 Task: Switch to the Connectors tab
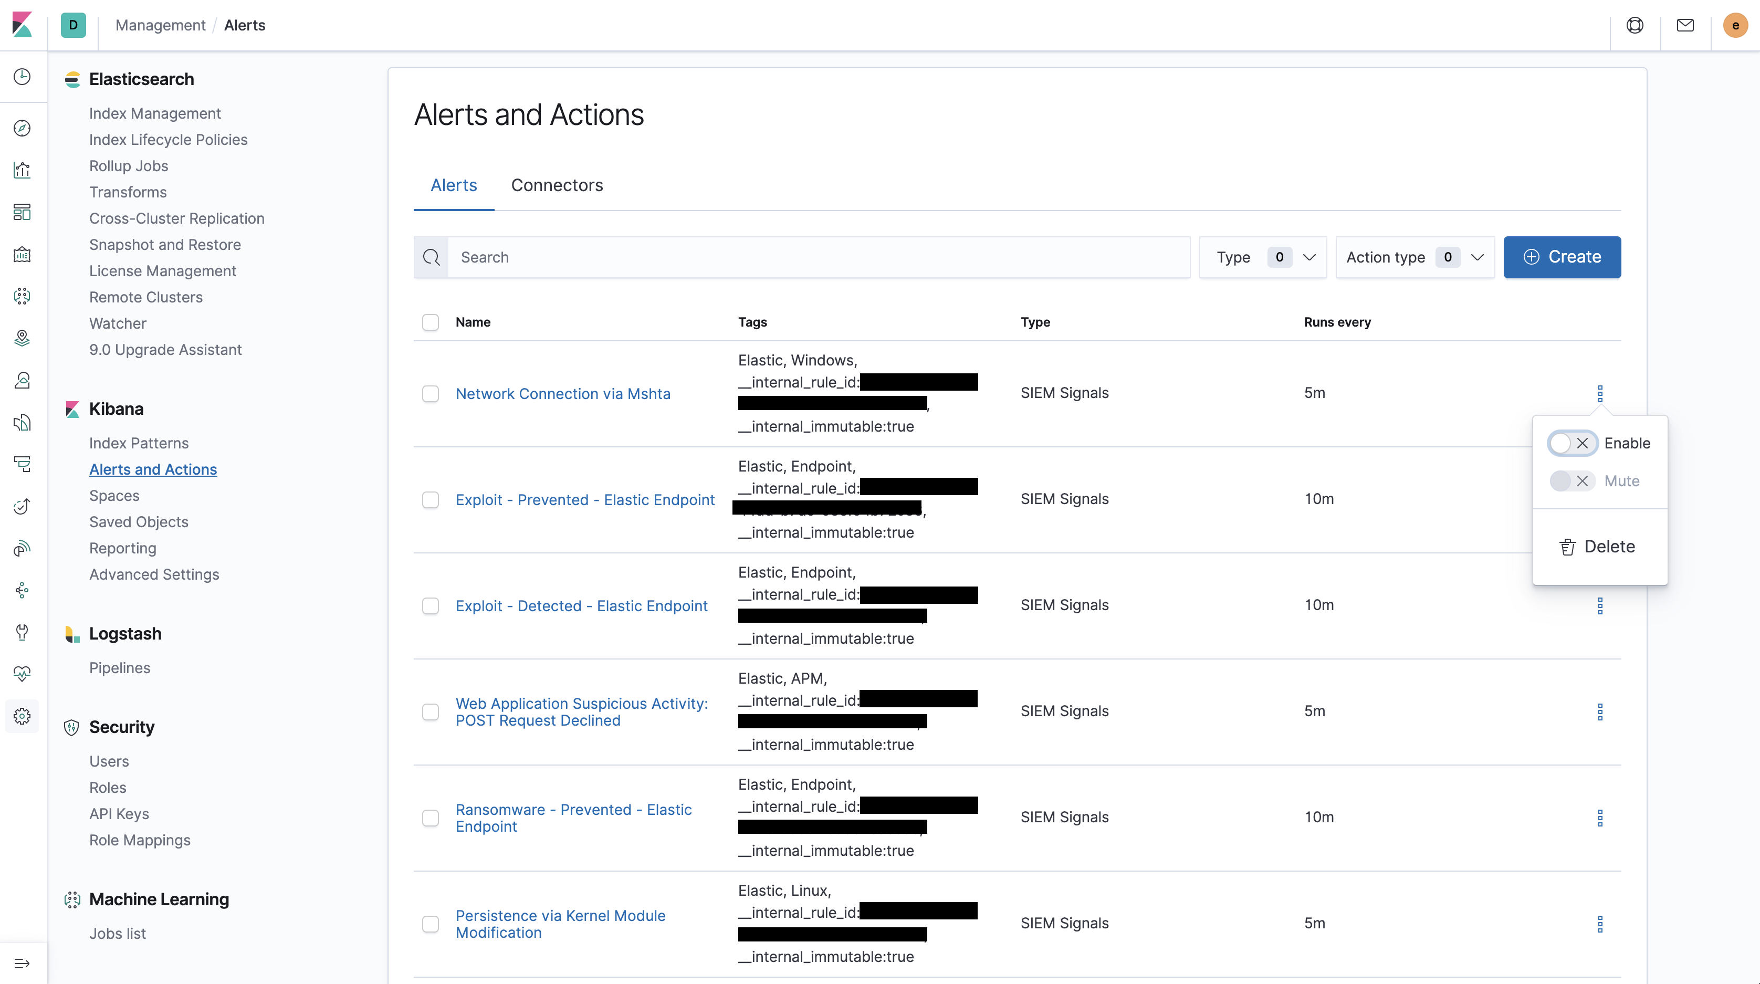click(x=557, y=185)
